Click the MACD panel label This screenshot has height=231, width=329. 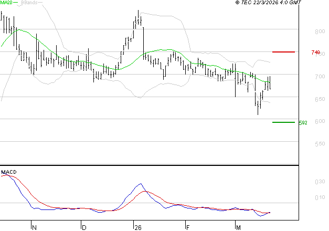click(9, 172)
